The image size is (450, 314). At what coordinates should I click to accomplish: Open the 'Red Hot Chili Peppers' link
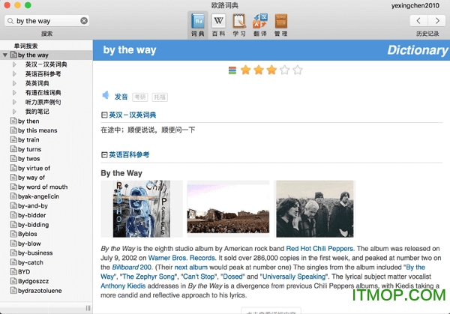(318, 247)
